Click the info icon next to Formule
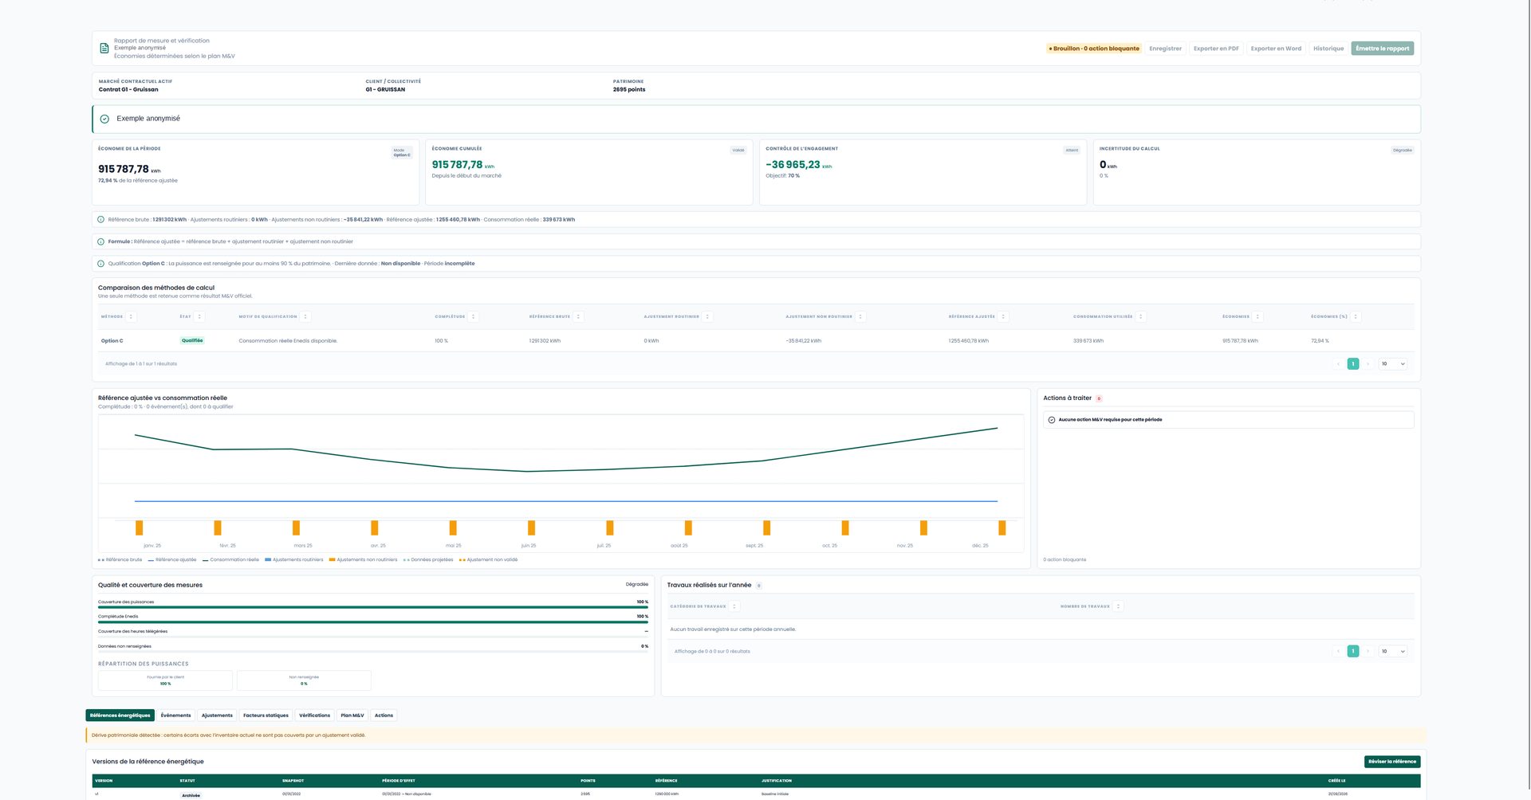The height and width of the screenshot is (800, 1531). click(100, 241)
